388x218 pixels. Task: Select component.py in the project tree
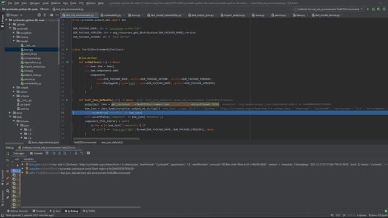(31, 58)
